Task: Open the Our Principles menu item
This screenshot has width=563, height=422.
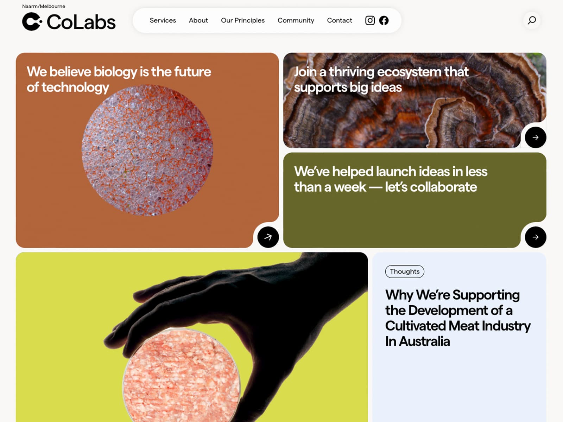Action: point(243,20)
